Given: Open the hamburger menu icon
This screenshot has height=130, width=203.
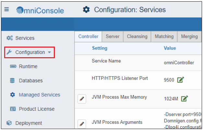Looking at the screenshot, I should [x=6, y=9].
